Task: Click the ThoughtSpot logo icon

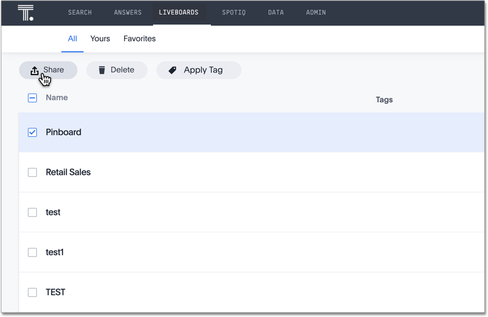Action: coord(26,13)
